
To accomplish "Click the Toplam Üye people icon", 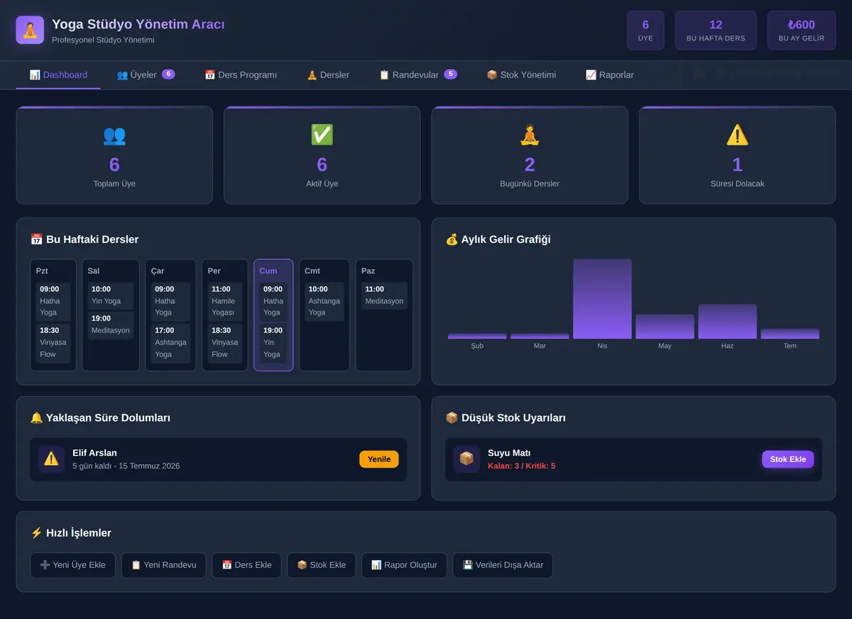I will point(114,135).
